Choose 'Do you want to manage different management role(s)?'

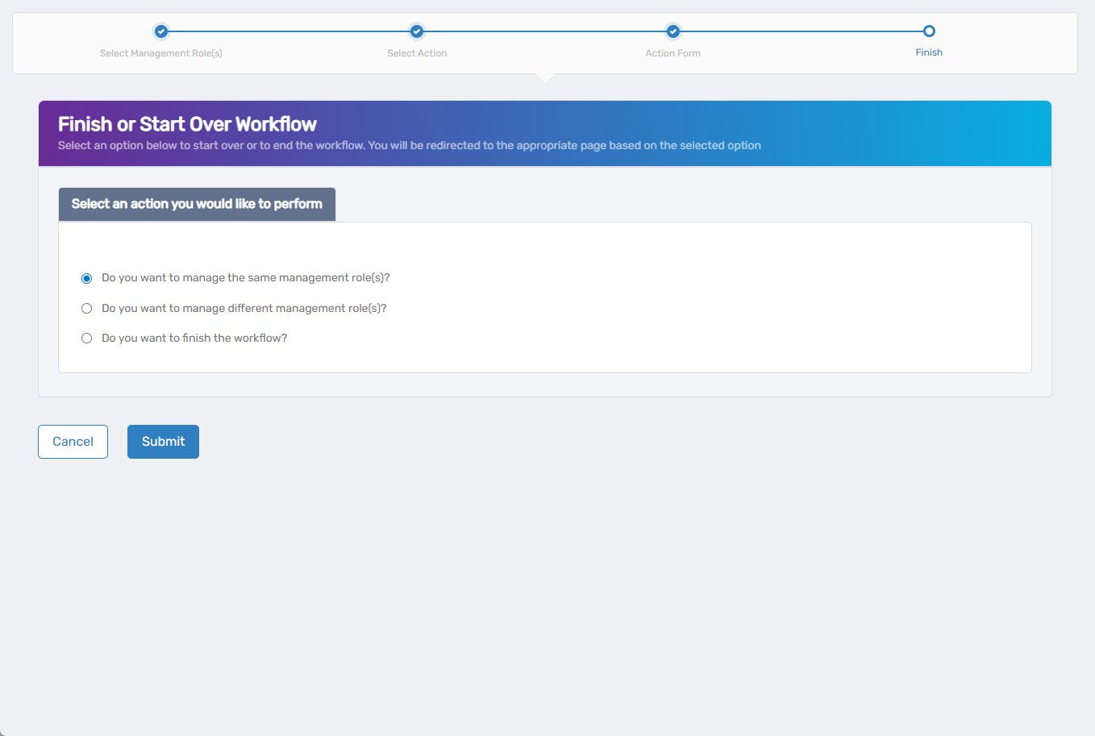(86, 307)
